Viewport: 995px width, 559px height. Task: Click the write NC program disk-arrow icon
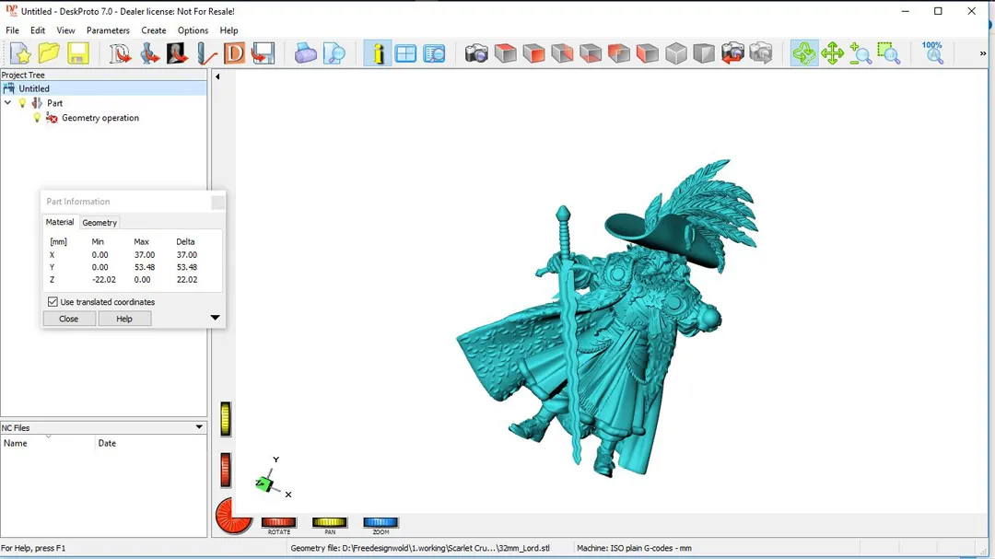point(263,53)
